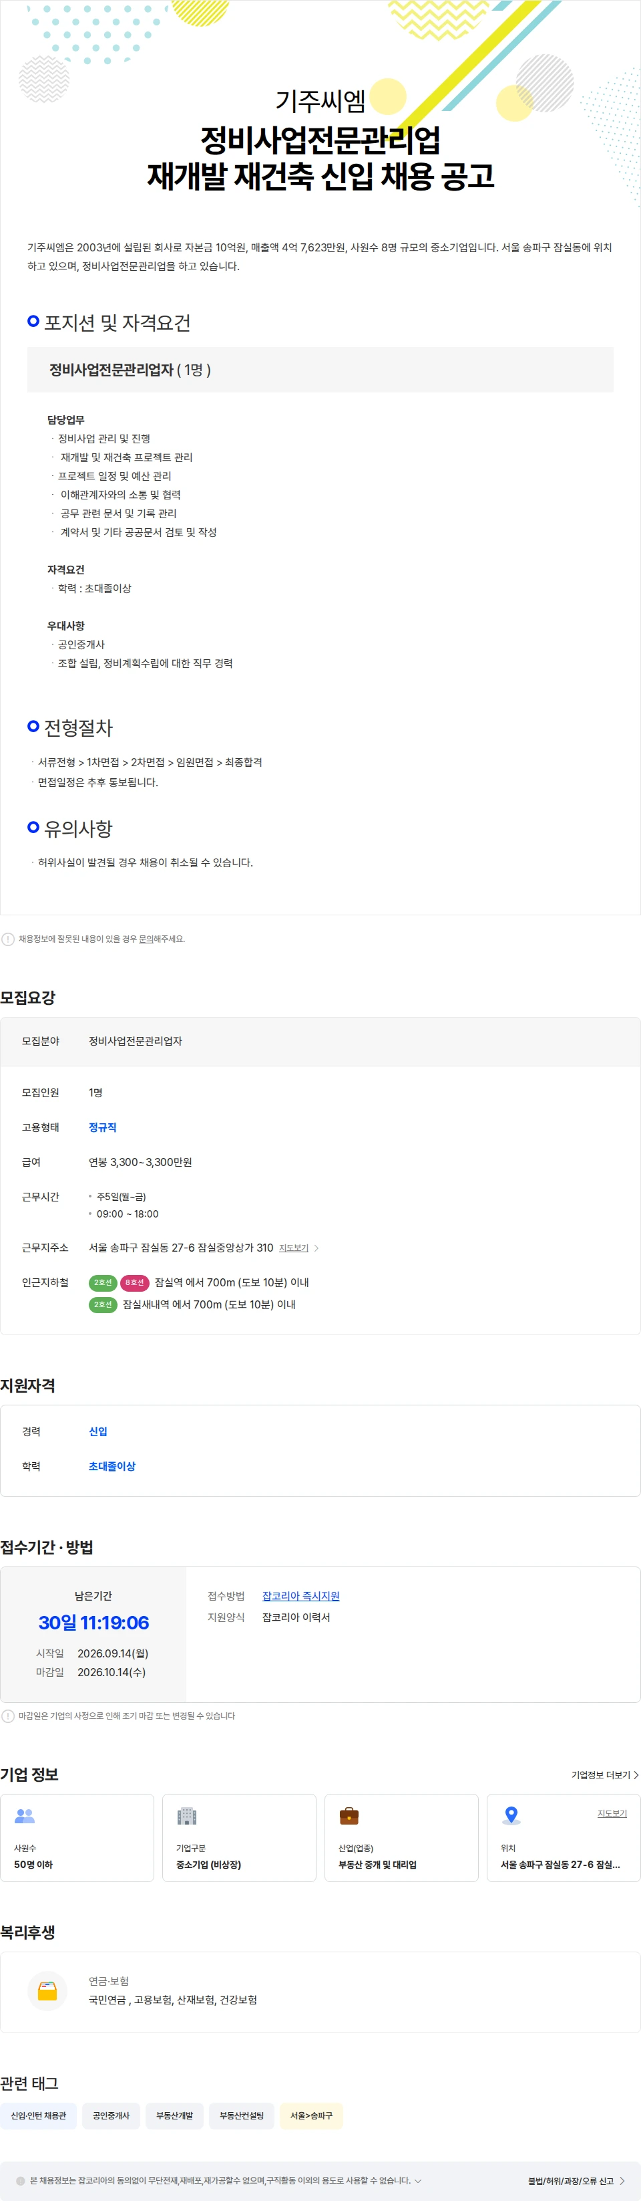Click the 부동산 중개 및 대리업 card
Image resolution: width=641 pixels, height=2201 pixels.
[x=401, y=1837]
